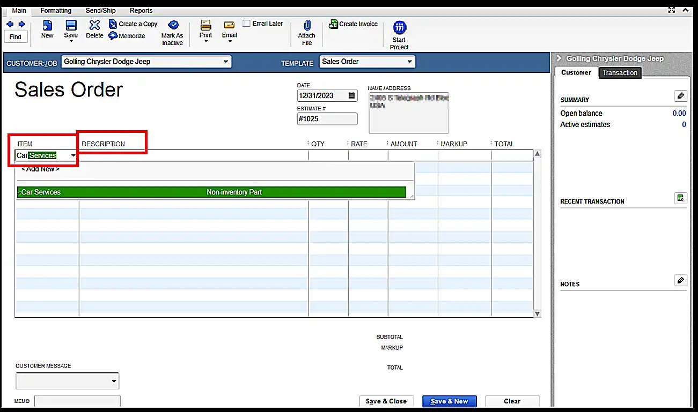Click the open balance value 0.00
The height and width of the screenshot is (412, 698).
(x=679, y=114)
